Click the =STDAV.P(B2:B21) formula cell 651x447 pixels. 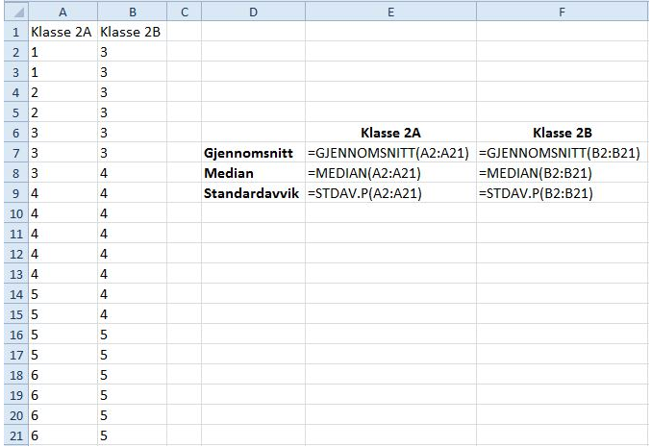(x=561, y=194)
